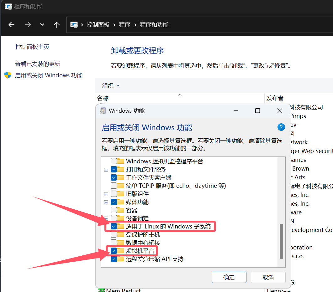Enable Windows 虚拟机监控程序平台 checkbox
Viewport: 333px width, 292px height.
click(114, 161)
